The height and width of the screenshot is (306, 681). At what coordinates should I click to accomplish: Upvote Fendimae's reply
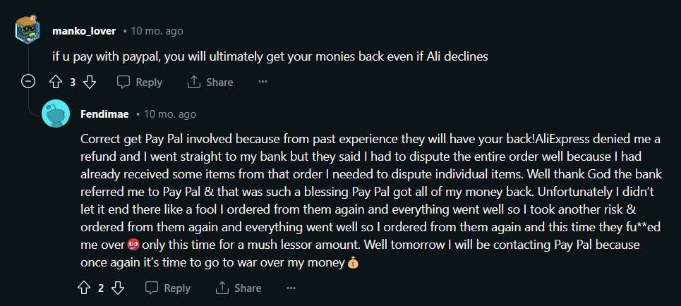click(x=84, y=288)
